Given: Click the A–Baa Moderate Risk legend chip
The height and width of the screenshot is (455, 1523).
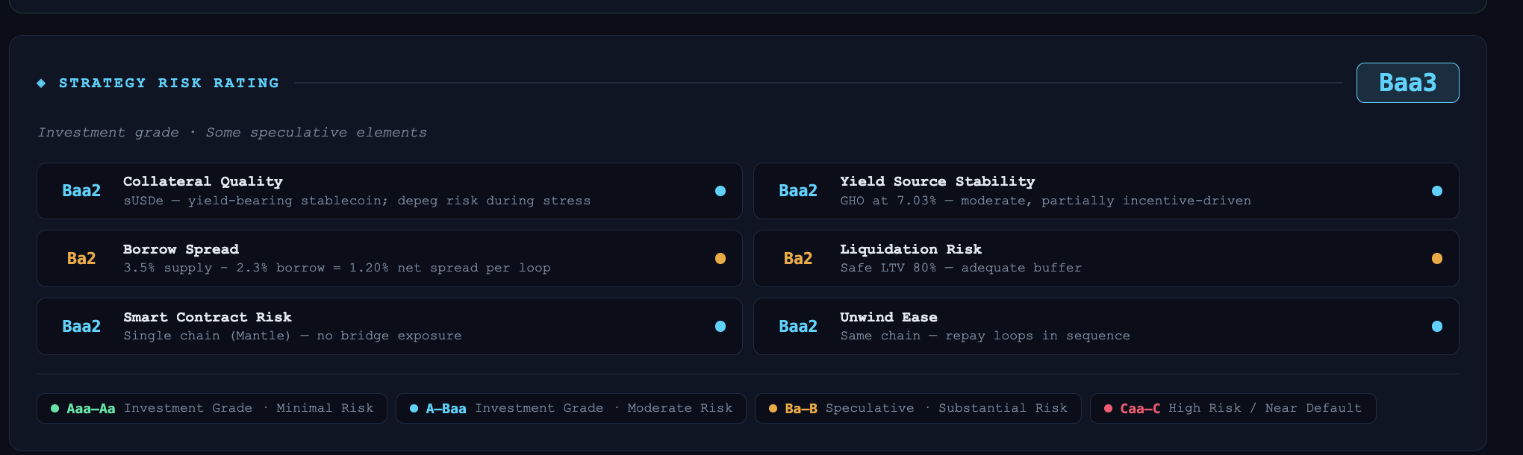Looking at the screenshot, I should 571,409.
